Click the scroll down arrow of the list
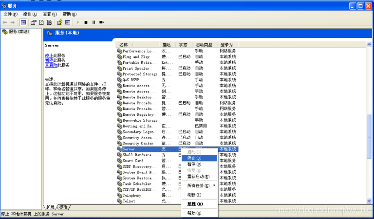 pyautogui.click(x=369, y=201)
